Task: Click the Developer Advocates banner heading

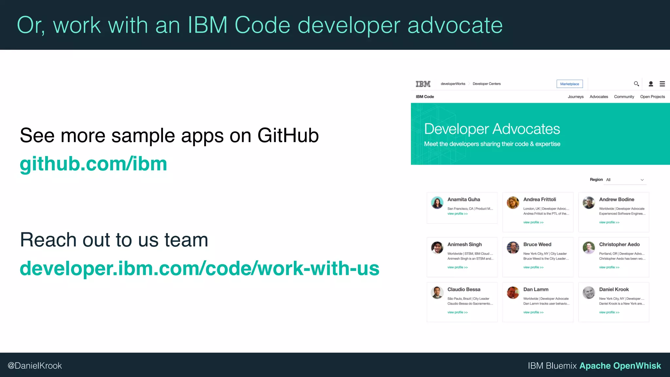Action: 492,129
